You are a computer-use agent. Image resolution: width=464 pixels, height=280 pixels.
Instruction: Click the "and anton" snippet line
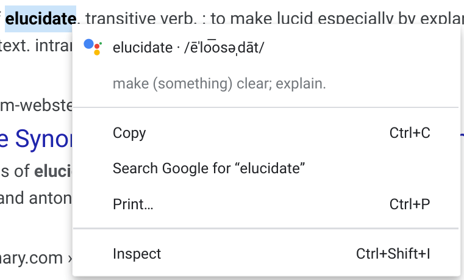pos(37,198)
